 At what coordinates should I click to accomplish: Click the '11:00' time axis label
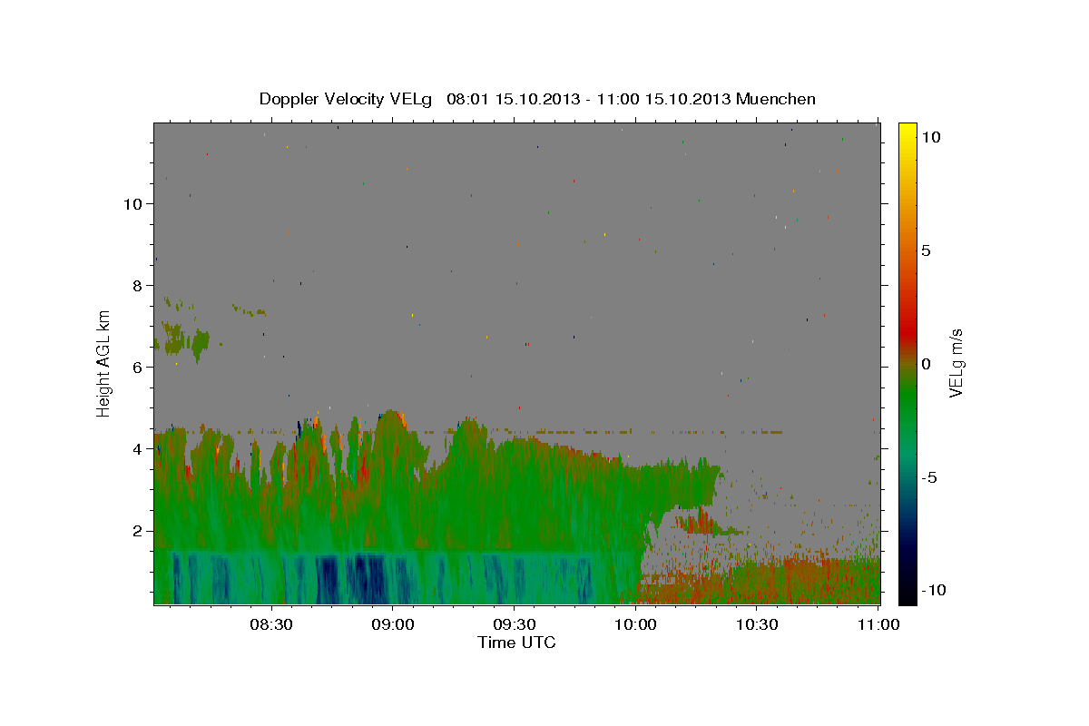coord(879,624)
